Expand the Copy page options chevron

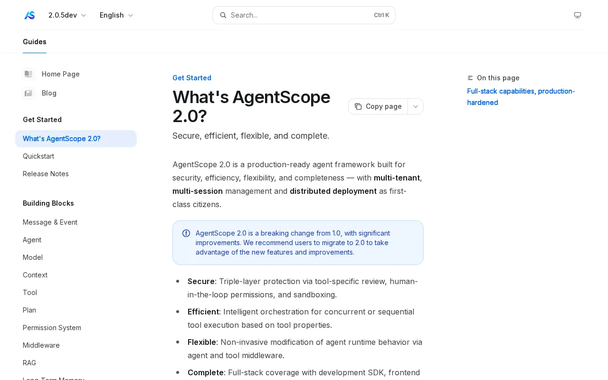pyautogui.click(x=416, y=106)
